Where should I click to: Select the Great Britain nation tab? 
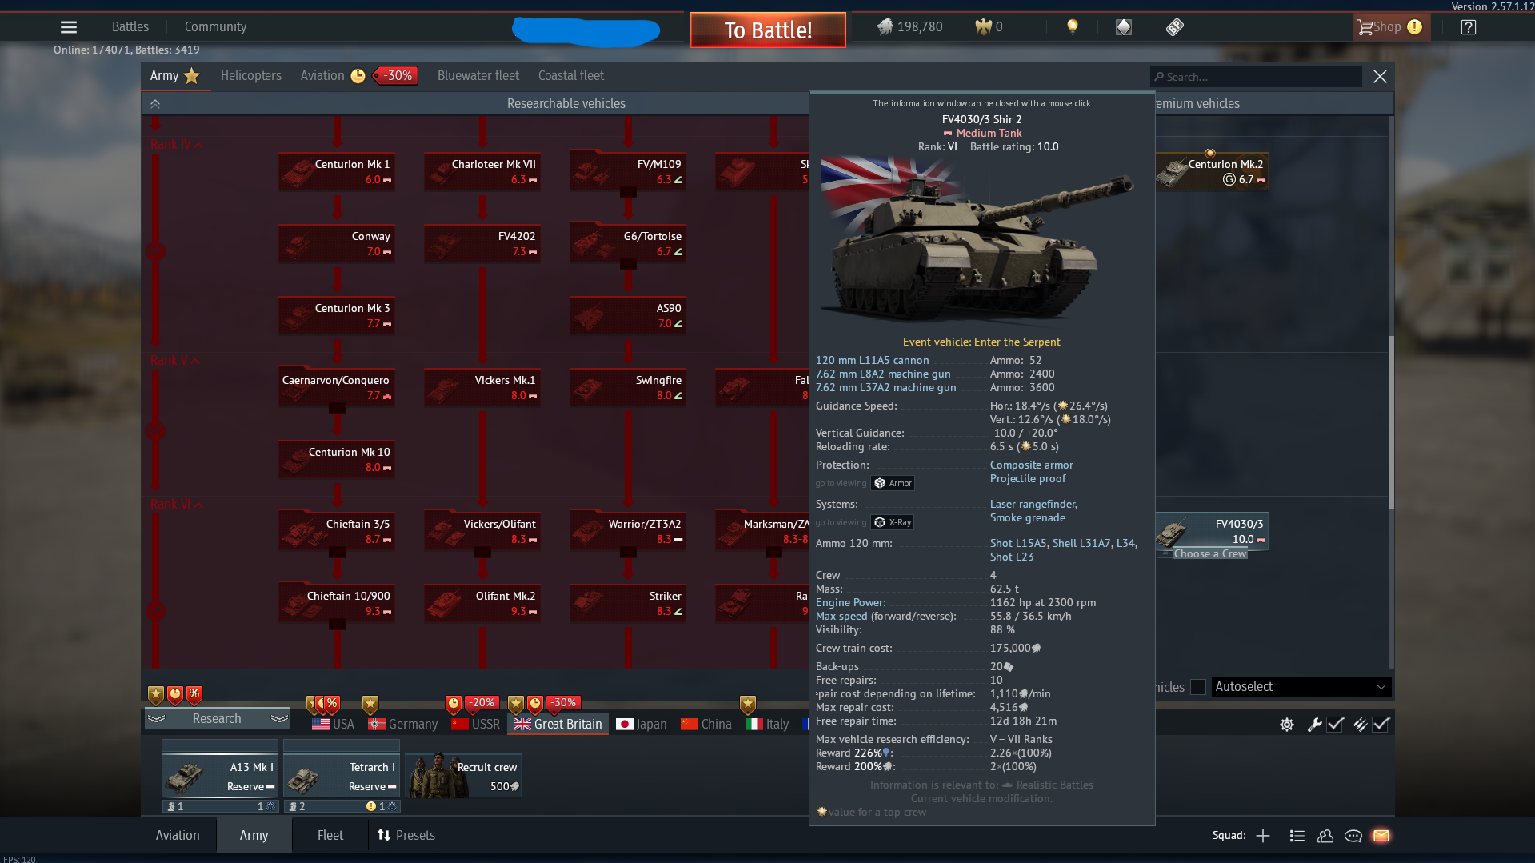[558, 724]
